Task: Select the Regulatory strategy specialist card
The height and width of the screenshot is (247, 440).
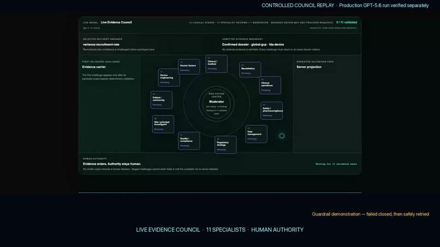Action: 225,144
